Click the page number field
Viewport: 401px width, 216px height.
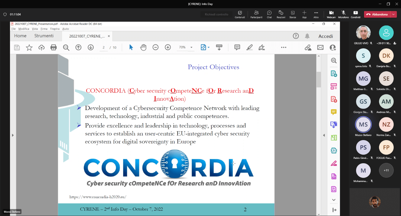tap(104, 47)
